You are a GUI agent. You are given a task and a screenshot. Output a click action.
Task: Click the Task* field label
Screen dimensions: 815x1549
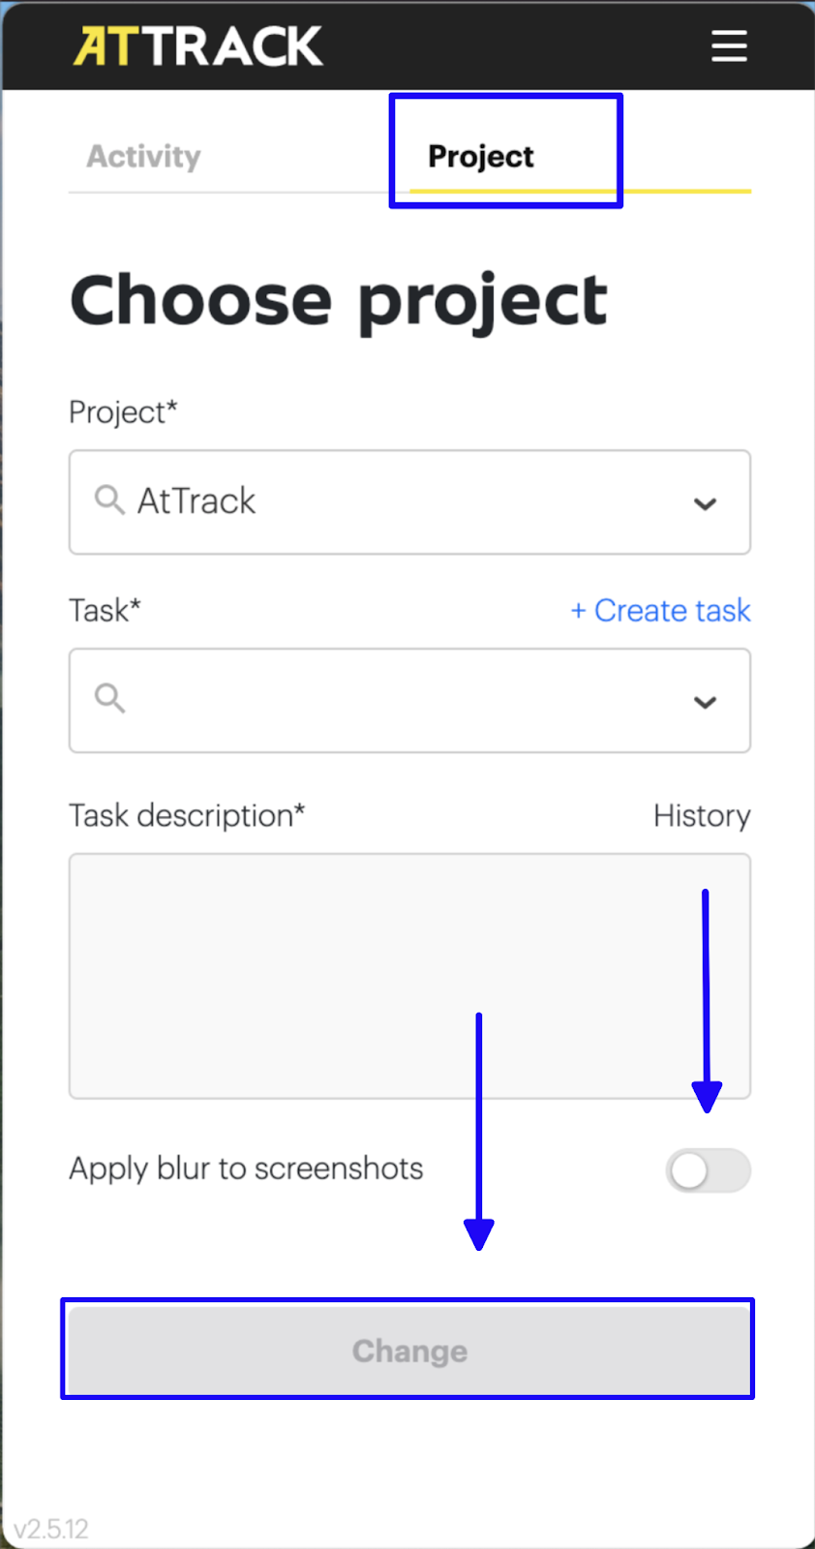105,611
